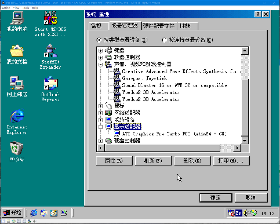
Task: Click the Remove (删除) button
Action: coord(192,161)
